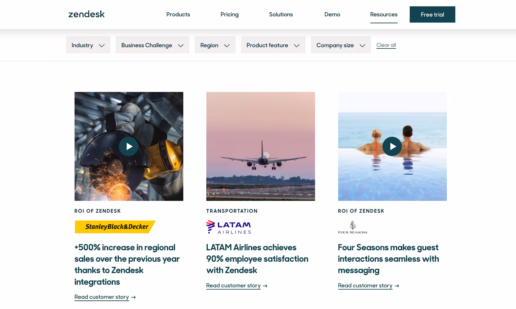
Task: Read the LATAM Airlines customer story
Action: click(x=233, y=285)
